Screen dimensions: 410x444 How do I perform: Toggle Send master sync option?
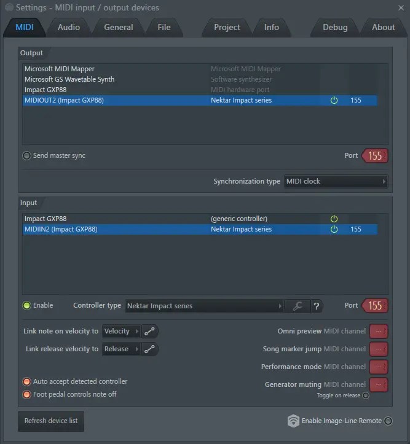point(26,156)
